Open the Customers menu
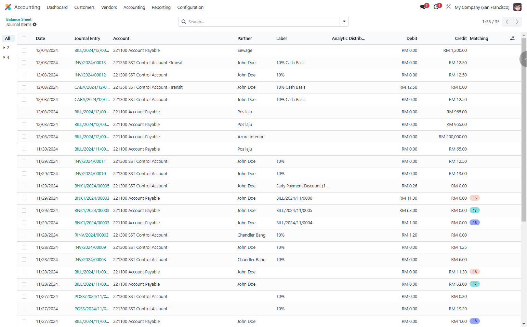Viewport: 527px width, 327px height. pyautogui.click(x=84, y=7)
